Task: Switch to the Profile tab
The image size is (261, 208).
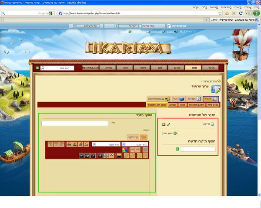Action: 211,99
